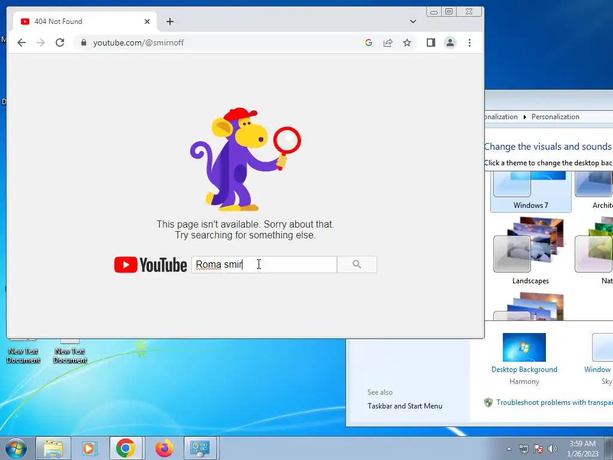Click the volume speaker tray icon
613x460 pixels.
tap(552, 449)
